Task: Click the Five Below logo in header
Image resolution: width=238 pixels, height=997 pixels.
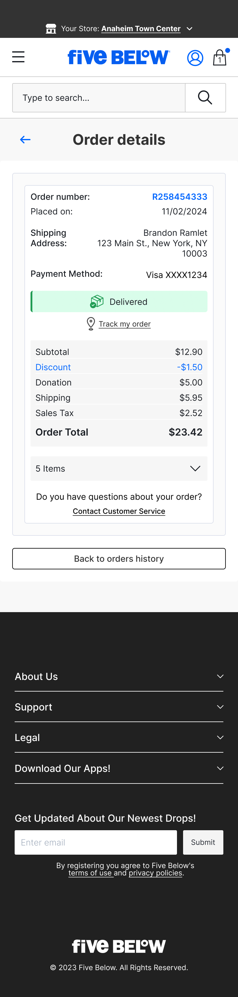Action: coord(118,57)
